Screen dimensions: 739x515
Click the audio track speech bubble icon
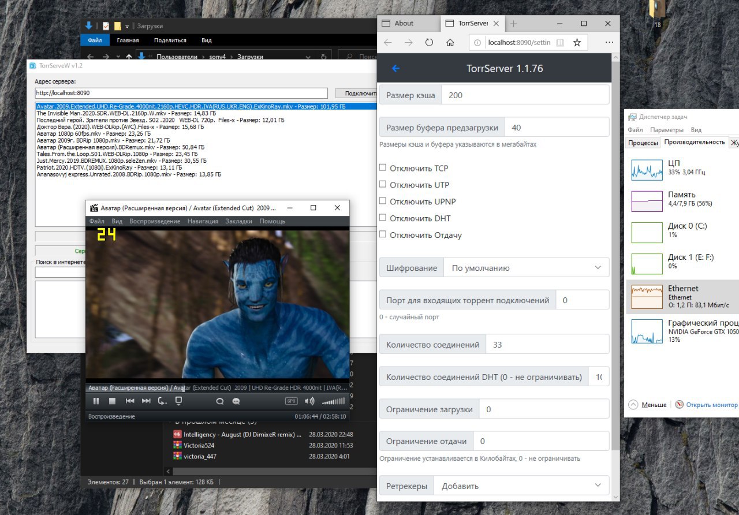(220, 401)
